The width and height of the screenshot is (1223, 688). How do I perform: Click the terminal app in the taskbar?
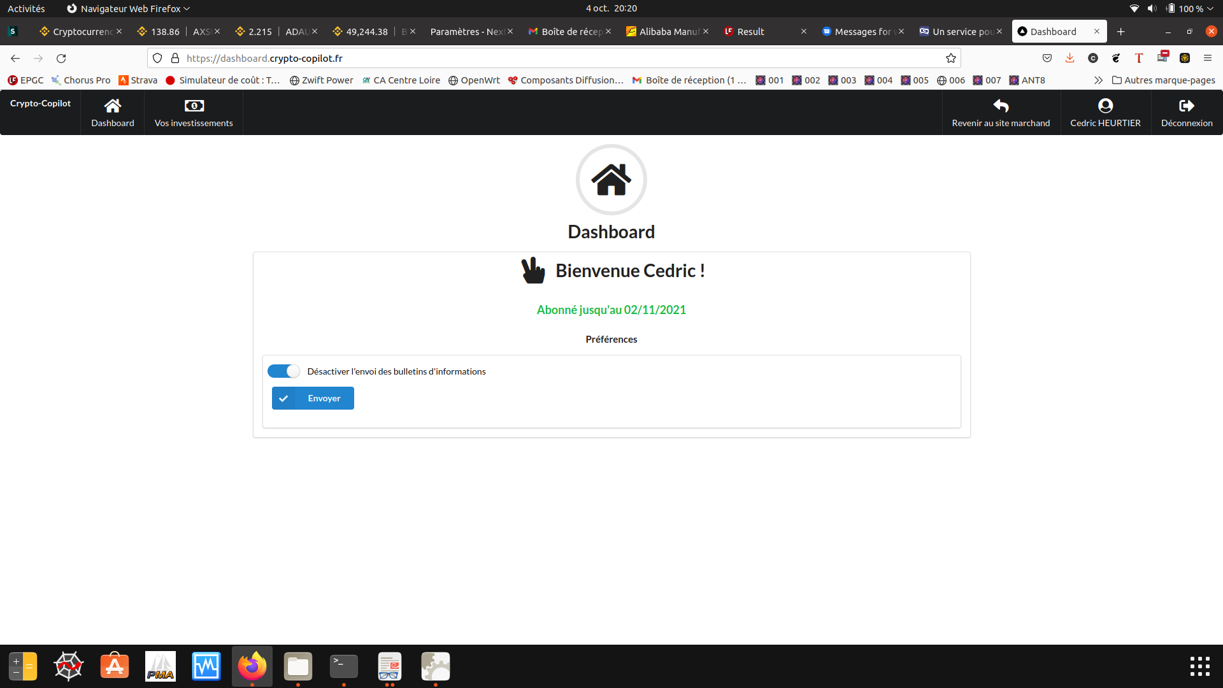click(345, 666)
